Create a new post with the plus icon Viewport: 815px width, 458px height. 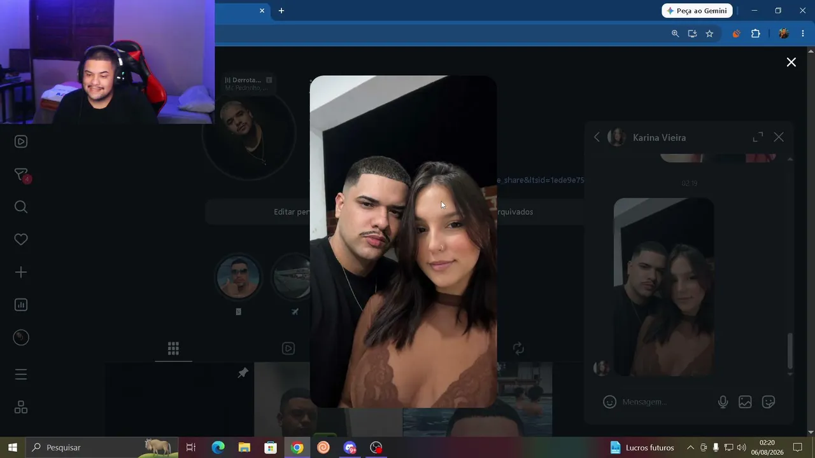pyautogui.click(x=21, y=272)
